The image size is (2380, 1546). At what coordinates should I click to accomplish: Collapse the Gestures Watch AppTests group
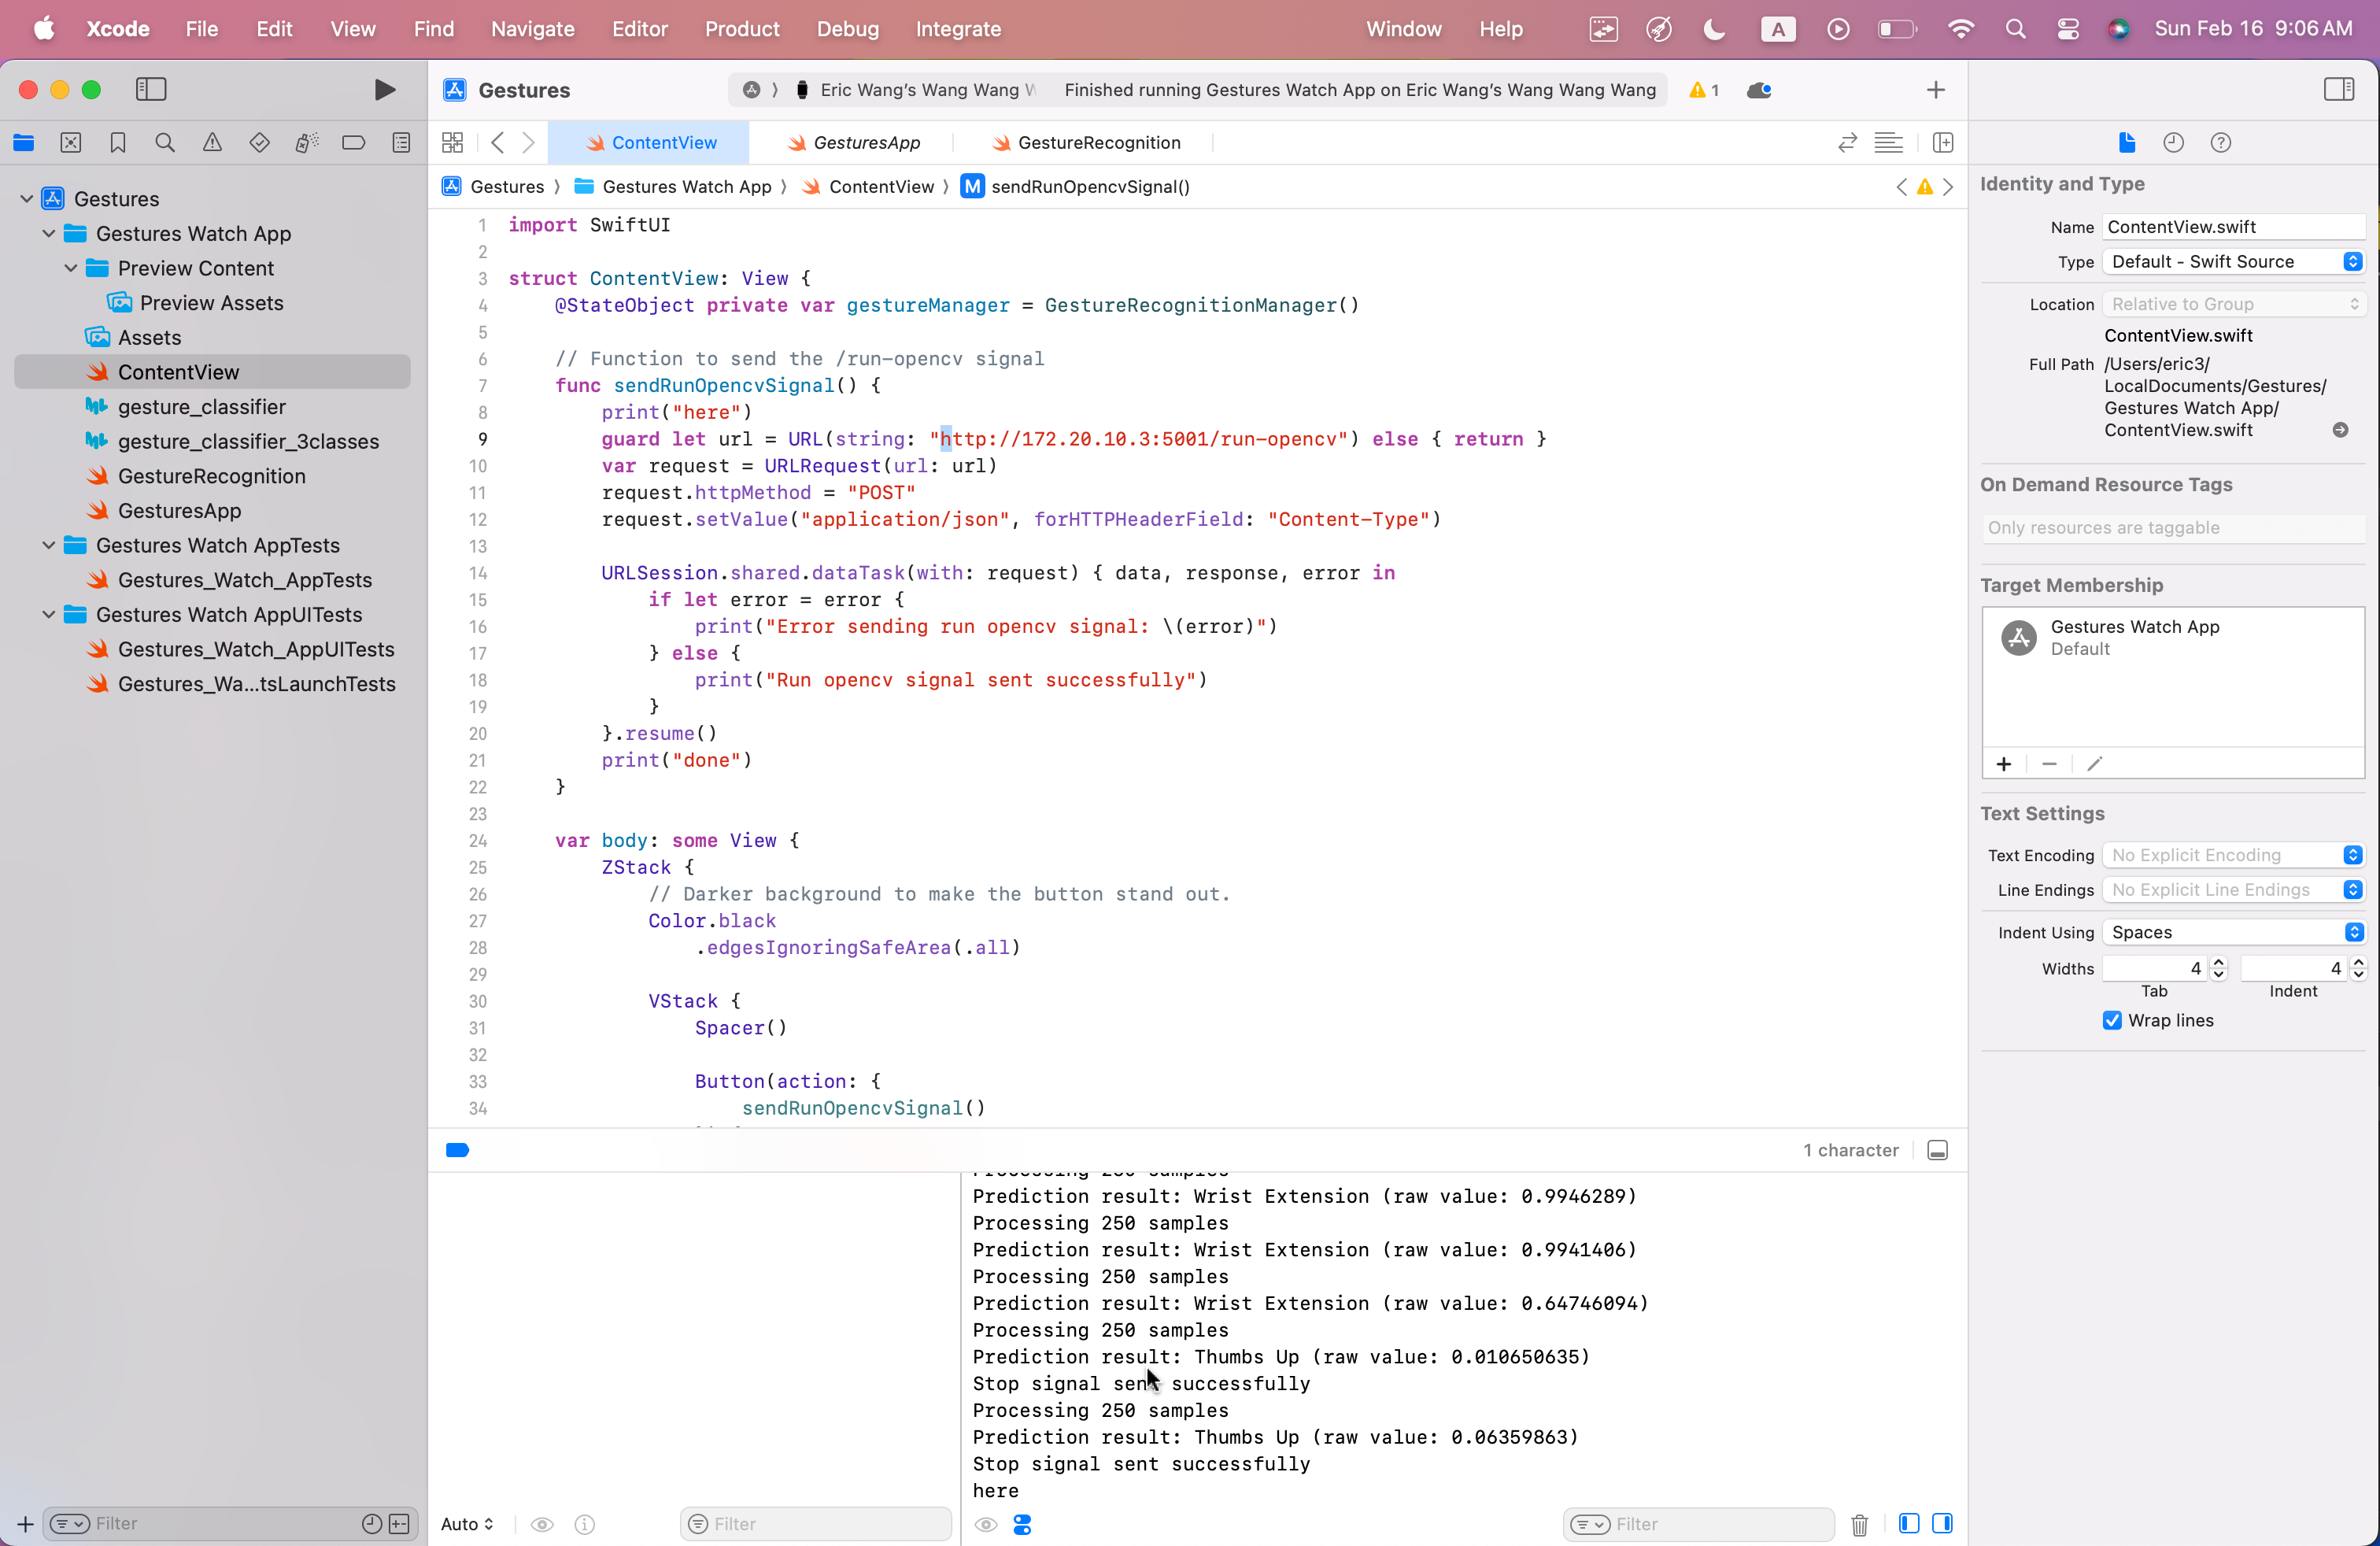(48, 545)
